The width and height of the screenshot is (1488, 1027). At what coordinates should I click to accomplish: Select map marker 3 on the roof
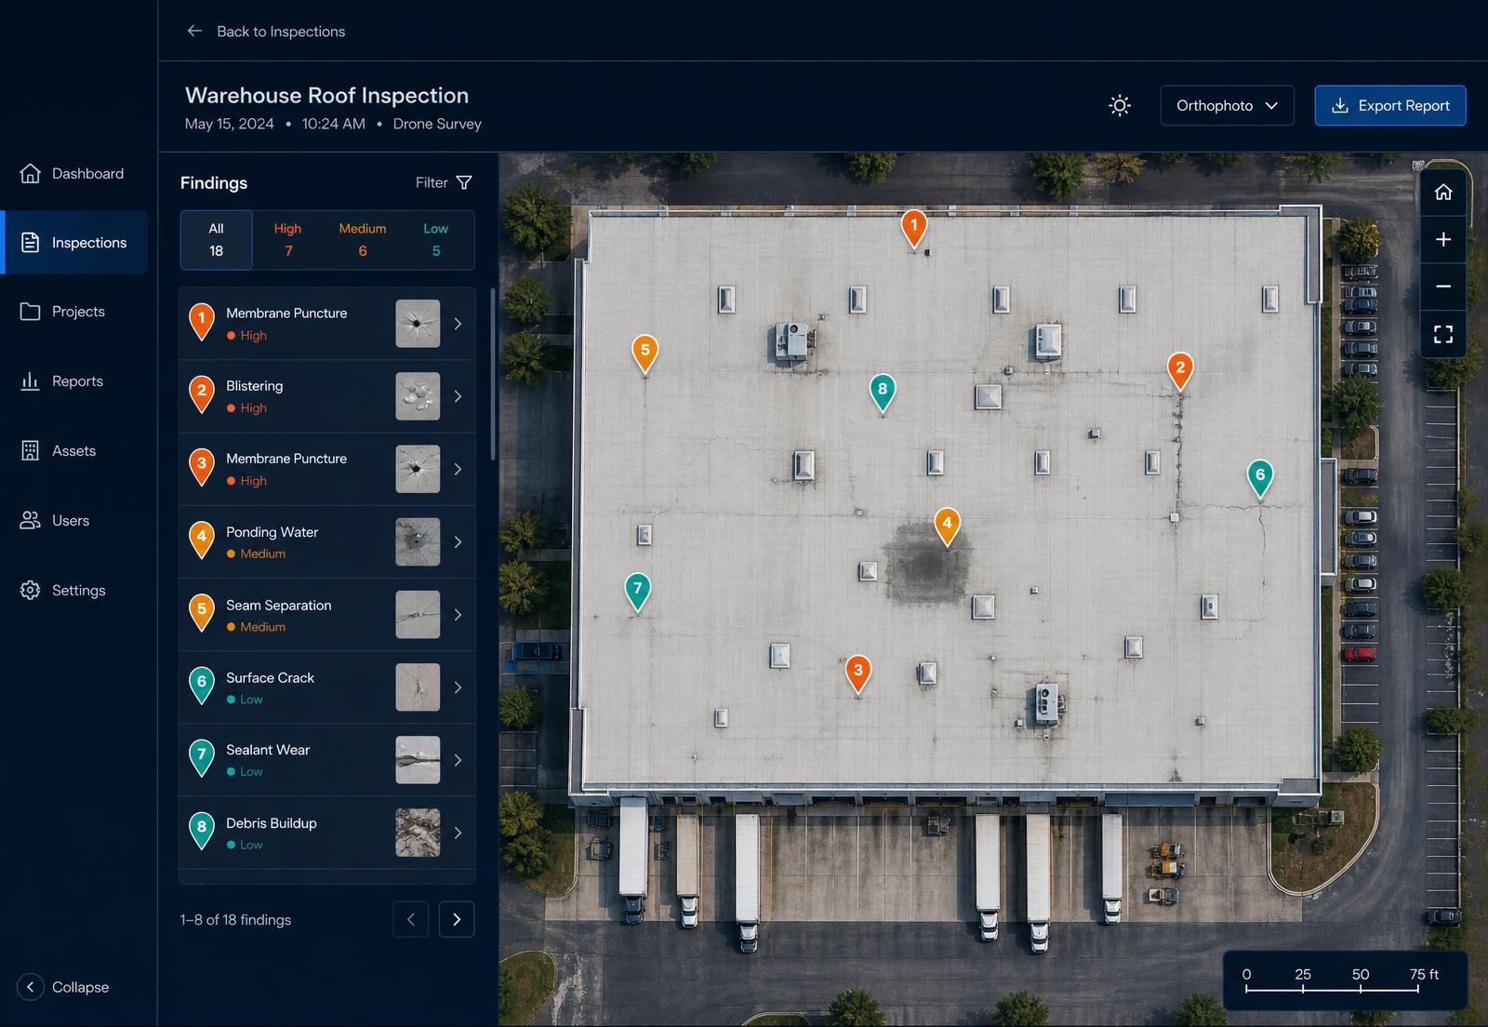coord(858,673)
